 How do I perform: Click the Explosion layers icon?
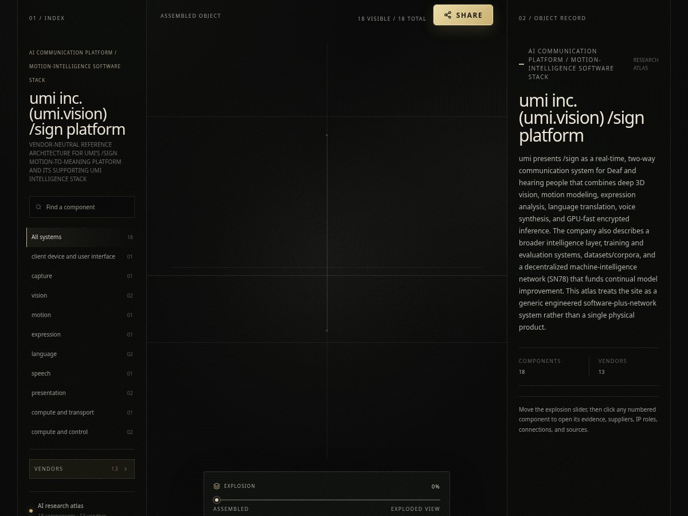217,486
